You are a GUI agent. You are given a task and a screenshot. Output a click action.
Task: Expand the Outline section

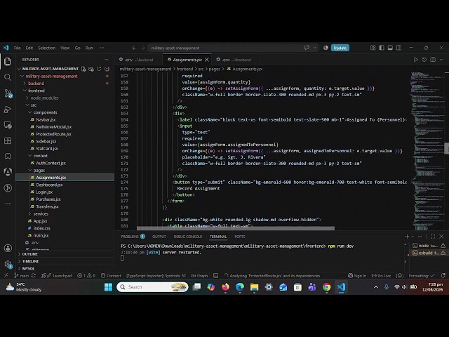pos(29,254)
